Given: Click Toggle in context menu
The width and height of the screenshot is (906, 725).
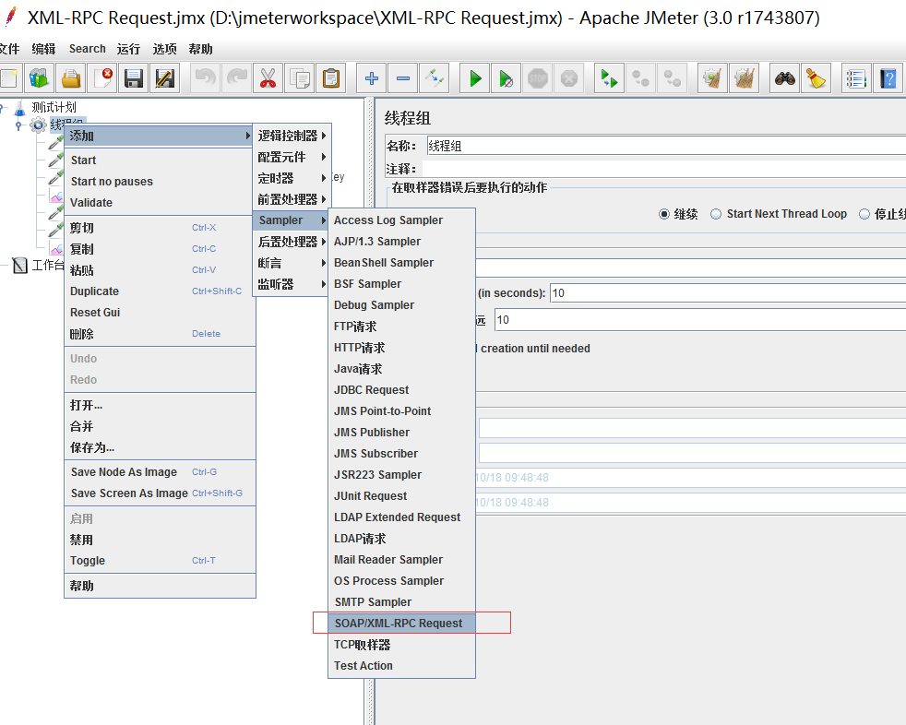Looking at the screenshot, I should click(160, 561).
